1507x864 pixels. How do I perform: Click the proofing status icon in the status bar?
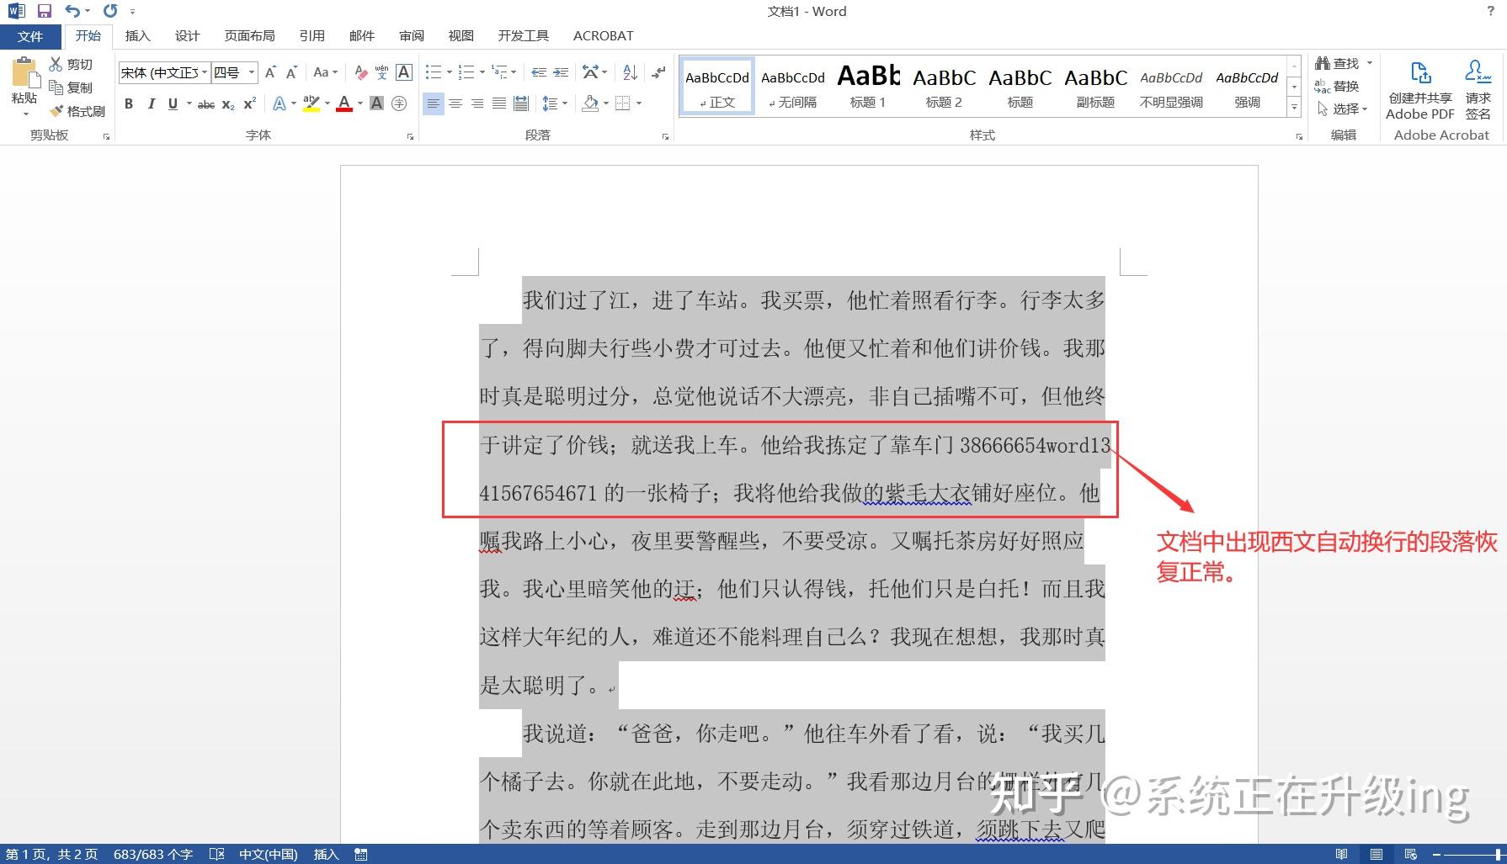(216, 854)
